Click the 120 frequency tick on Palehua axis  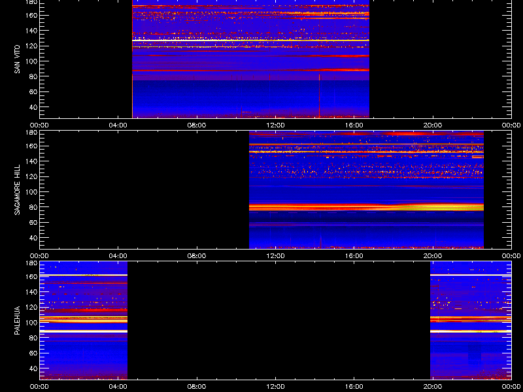pos(31,307)
